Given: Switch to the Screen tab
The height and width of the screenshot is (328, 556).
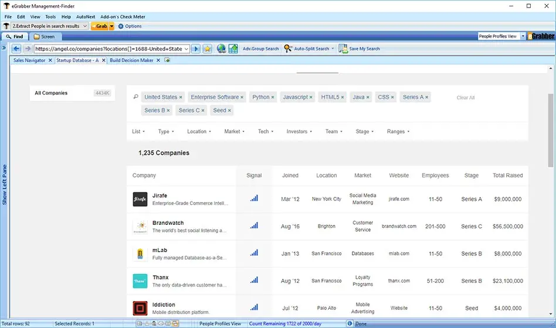Looking at the screenshot, I should pyautogui.click(x=45, y=36).
